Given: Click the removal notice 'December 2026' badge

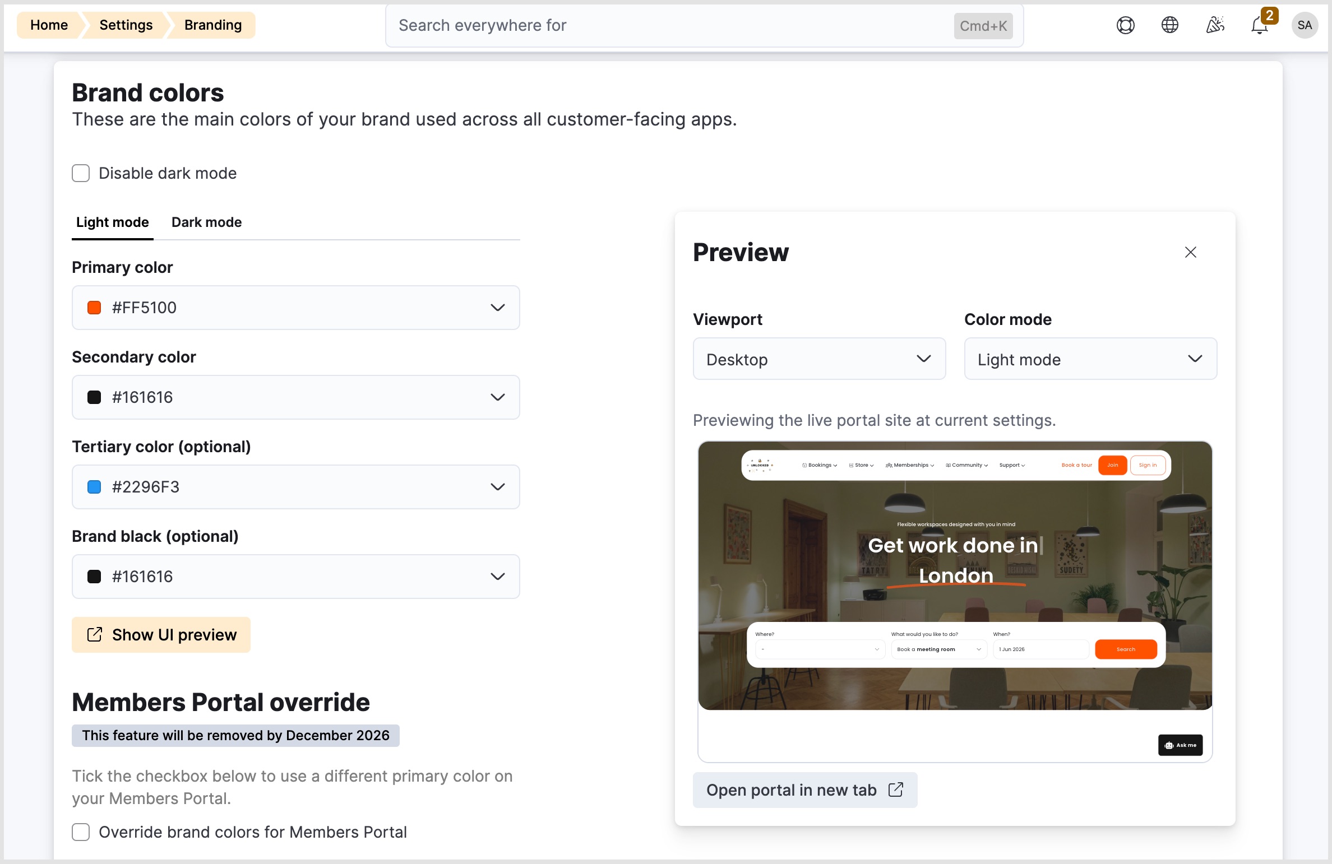Looking at the screenshot, I should tap(235, 736).
